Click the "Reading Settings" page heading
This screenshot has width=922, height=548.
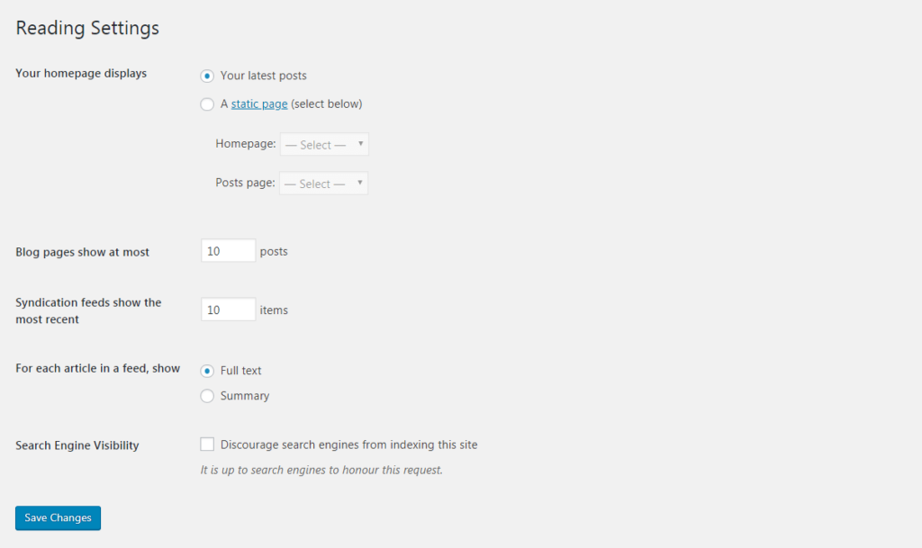(86, 28)
